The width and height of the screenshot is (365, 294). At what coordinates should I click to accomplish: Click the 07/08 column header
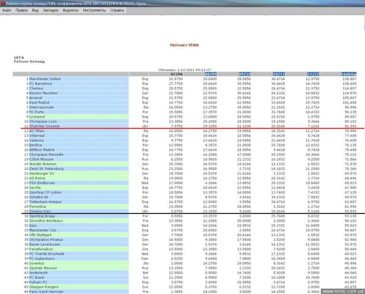[176, 74]
